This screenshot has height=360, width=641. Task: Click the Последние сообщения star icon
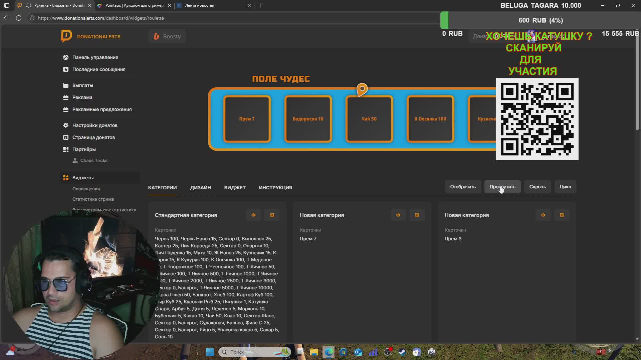(x=66, y=69)
